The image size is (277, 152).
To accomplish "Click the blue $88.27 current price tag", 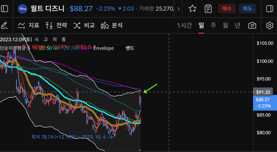I will click(x=265, y=103).
